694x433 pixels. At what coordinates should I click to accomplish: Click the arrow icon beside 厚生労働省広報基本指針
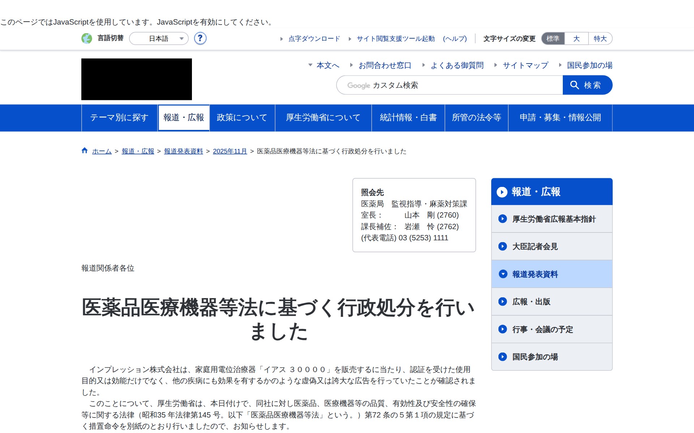(x=502, y=219)
